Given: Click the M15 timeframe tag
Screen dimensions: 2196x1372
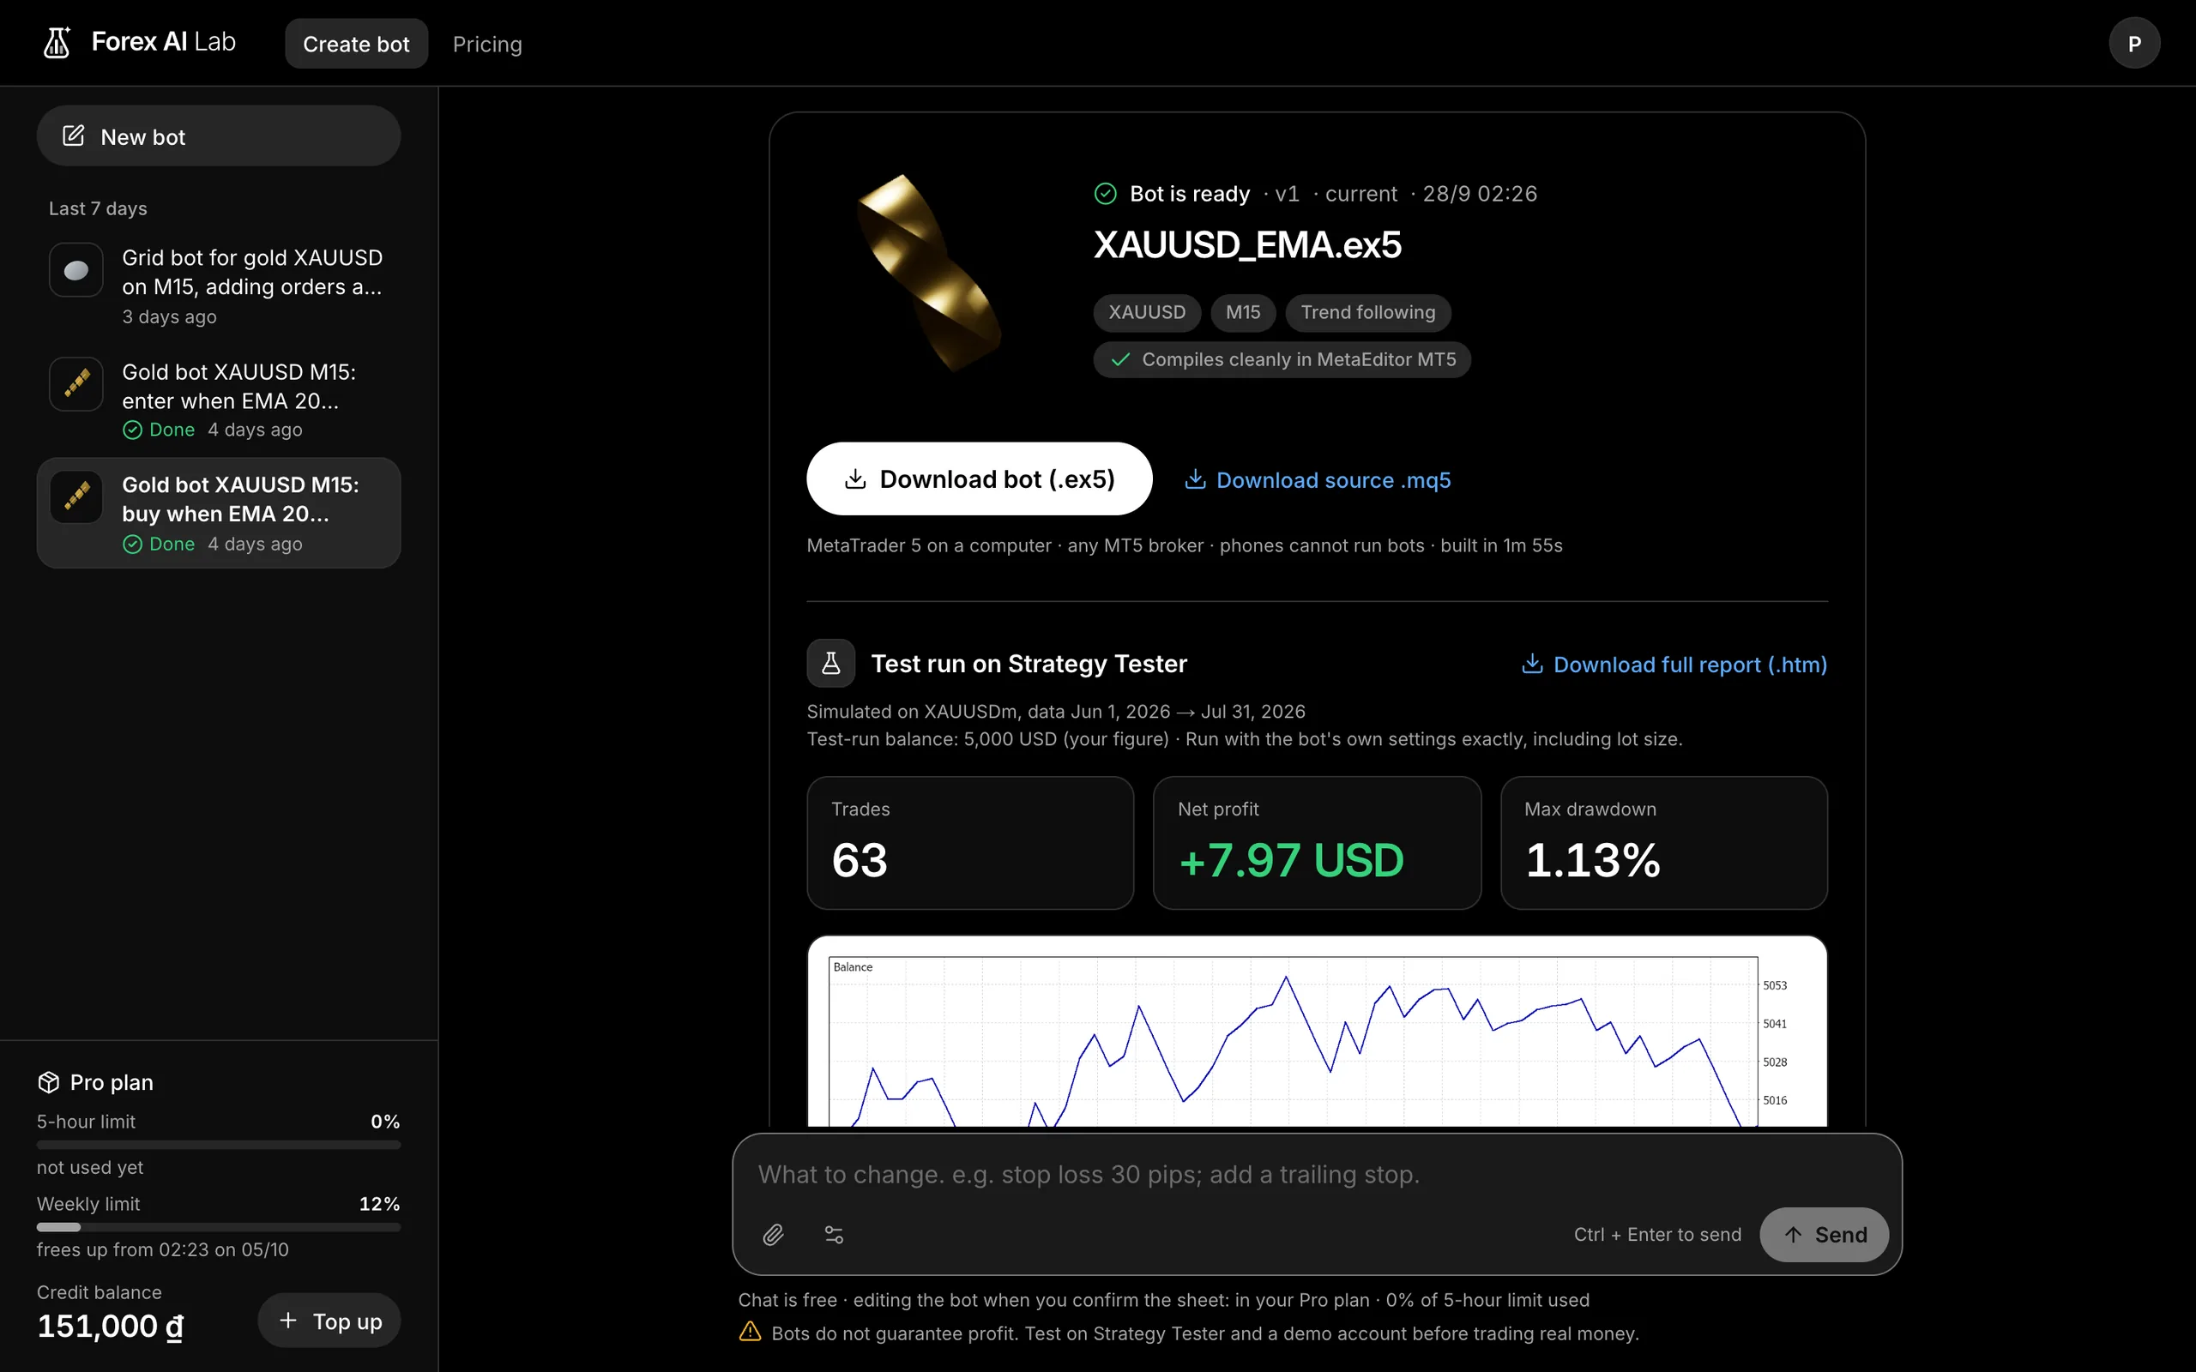Looking at the screenshot, I should pos(1243,312).
